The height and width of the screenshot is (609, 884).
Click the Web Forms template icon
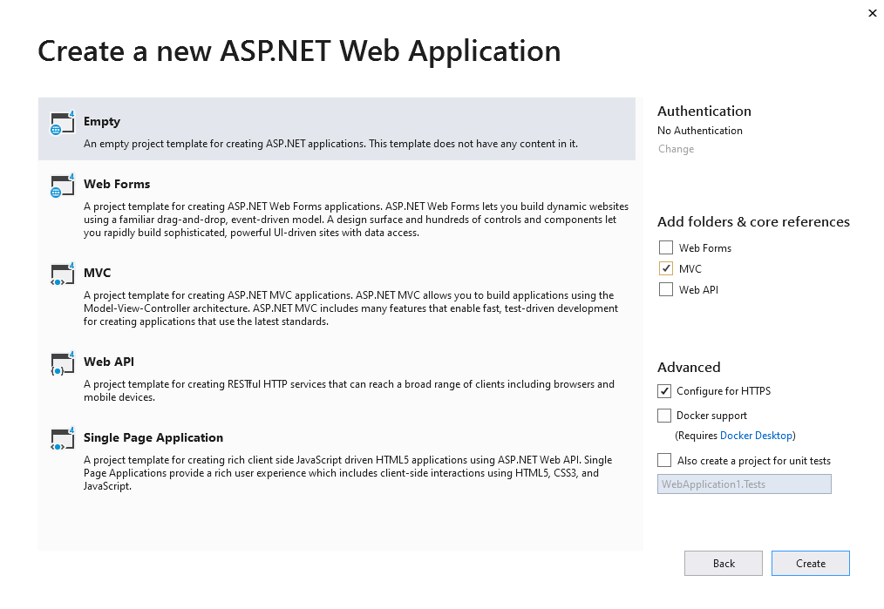coord(62,186)
